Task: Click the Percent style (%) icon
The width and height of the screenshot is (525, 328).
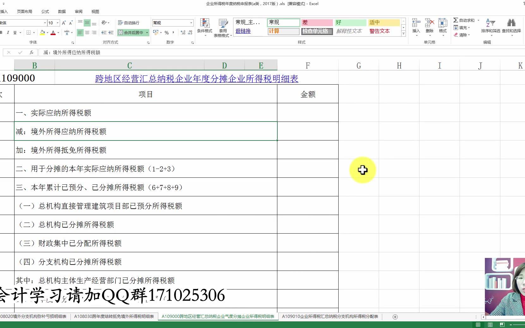Action: (x=166, y=33)
